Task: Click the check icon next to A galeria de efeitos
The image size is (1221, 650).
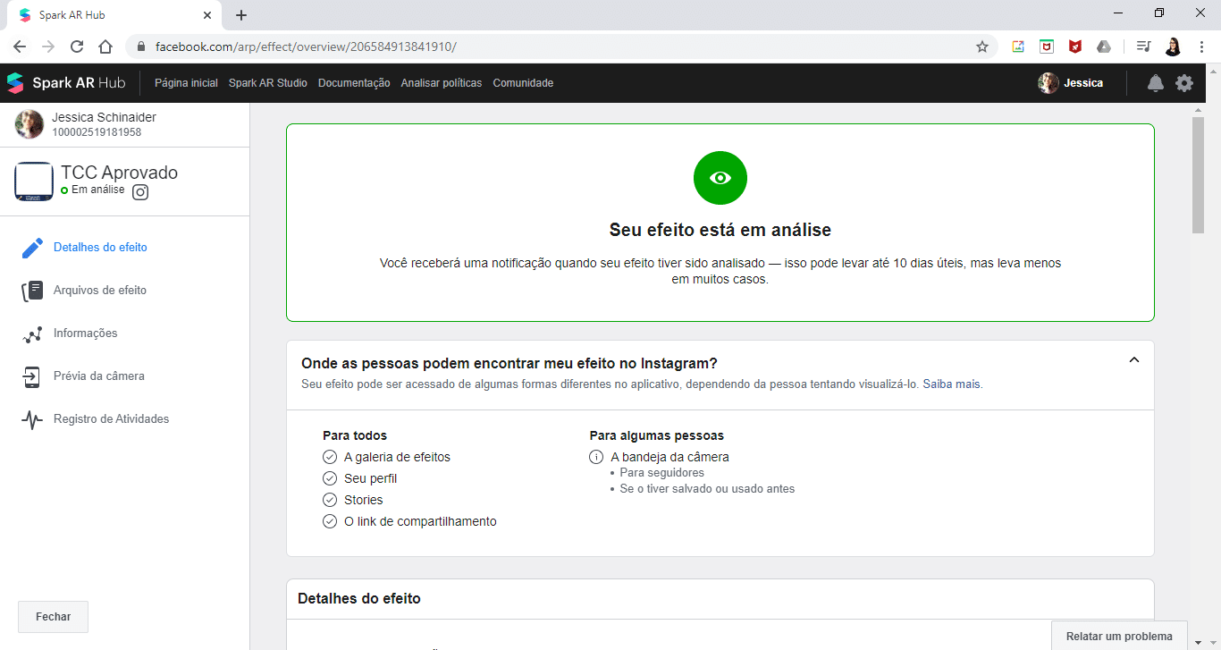Action: click(x=330, y=457)
